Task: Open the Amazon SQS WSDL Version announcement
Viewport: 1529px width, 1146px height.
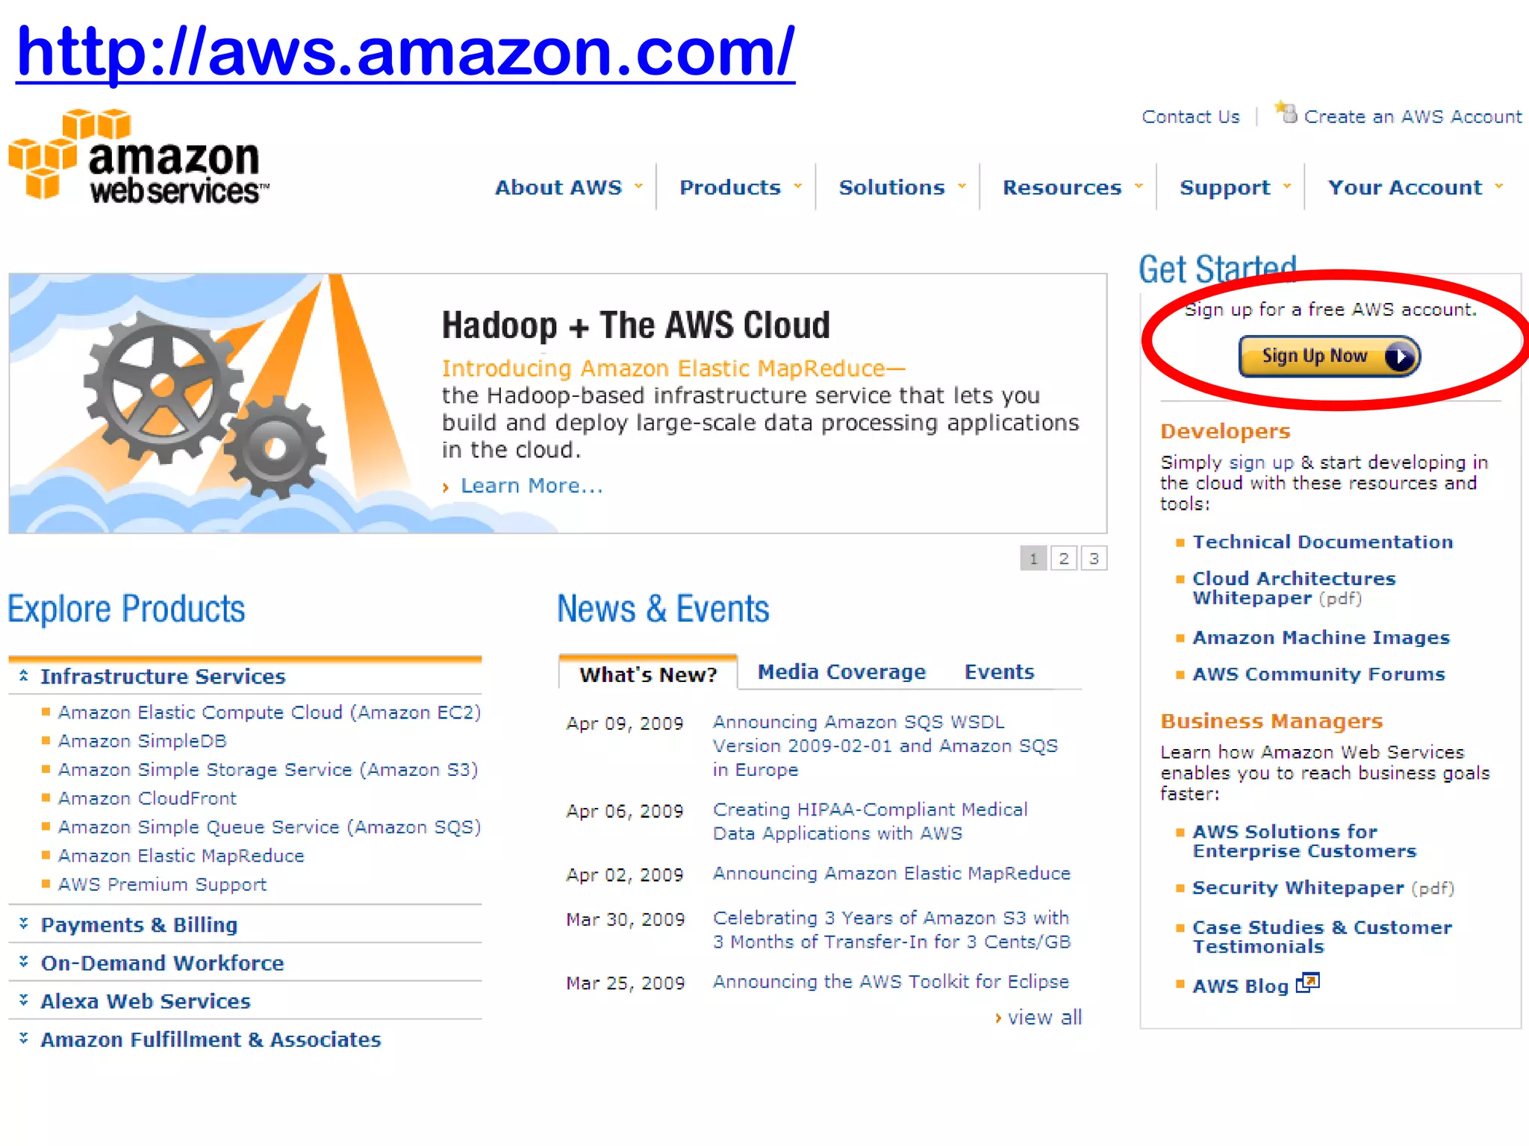Action: coord(885,745)
